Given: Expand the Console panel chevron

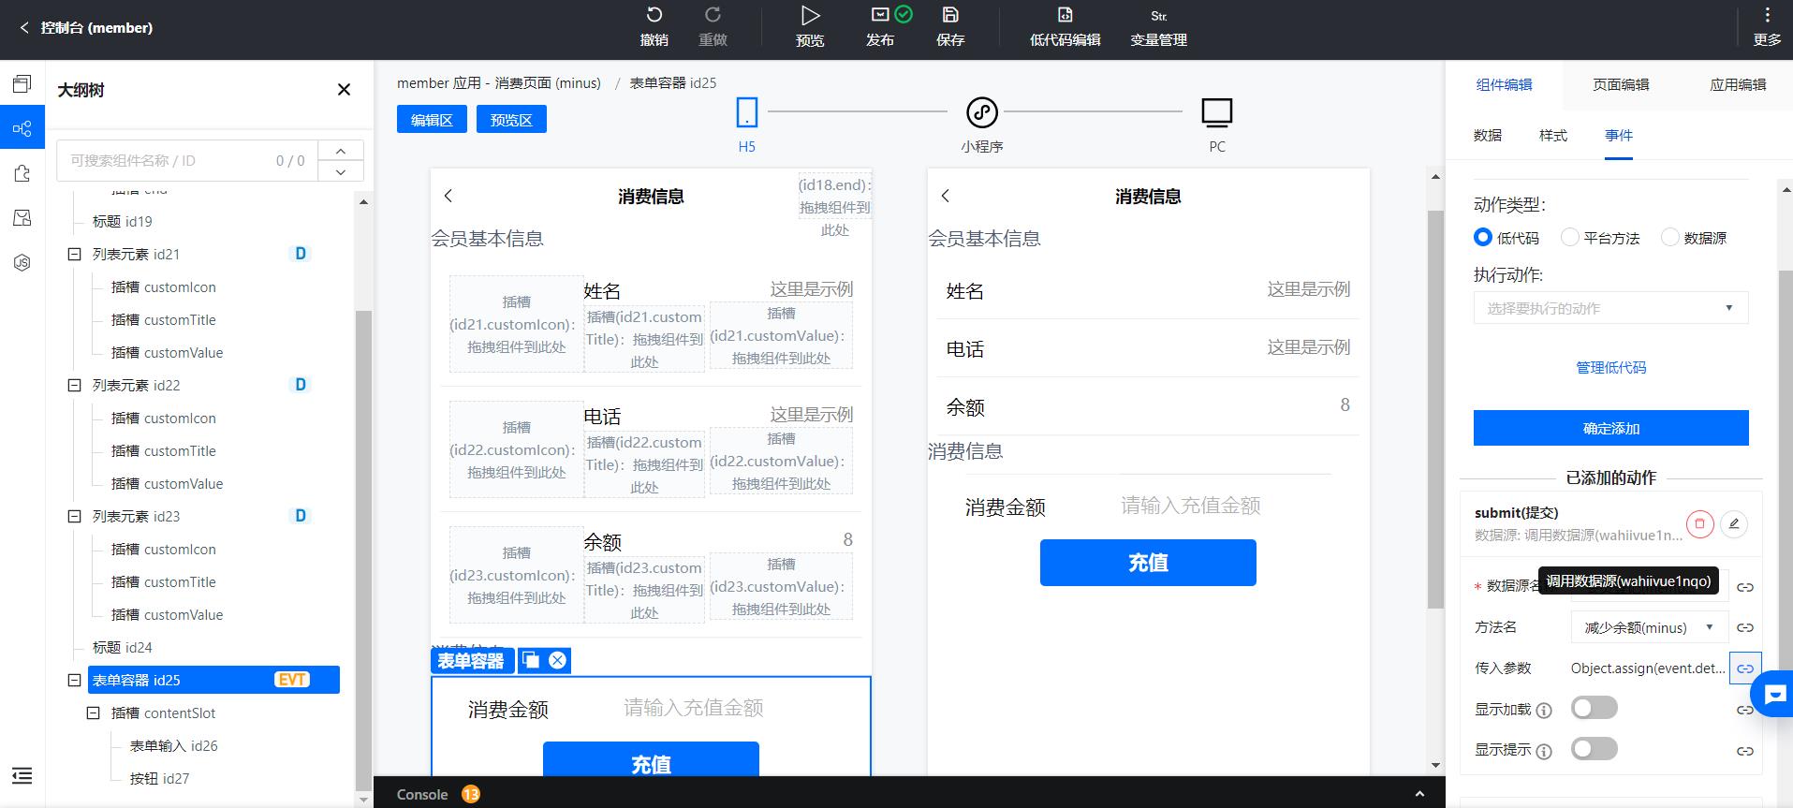Looking at the screenshot, I should point(1419,794).
